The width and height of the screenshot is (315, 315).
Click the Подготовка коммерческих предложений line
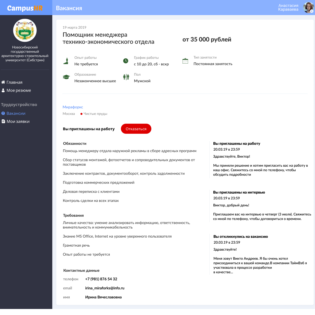[99, 183]
